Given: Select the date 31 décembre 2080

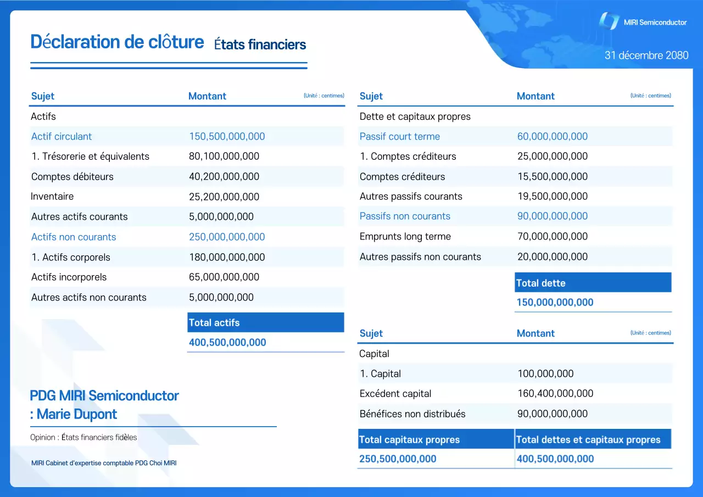Looking at the screenshot, I should [x=646, y=55].
